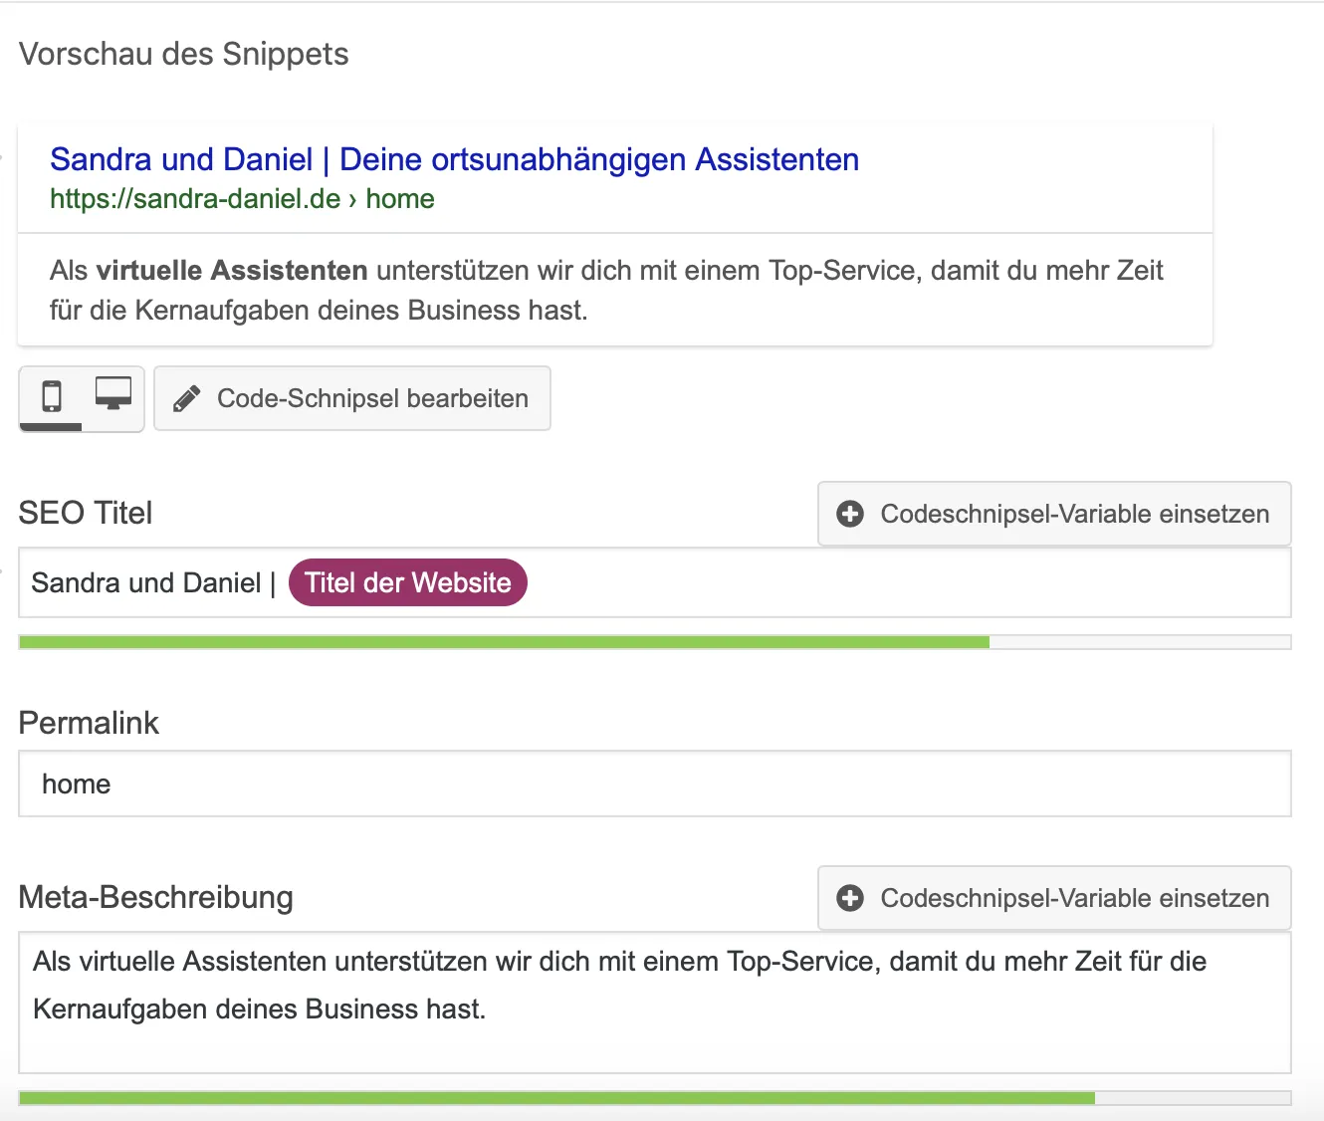The width and height of the screenshot is (1324, 1121).
Task: Click into the SEO Titel input field
Action: coord(655,582)
